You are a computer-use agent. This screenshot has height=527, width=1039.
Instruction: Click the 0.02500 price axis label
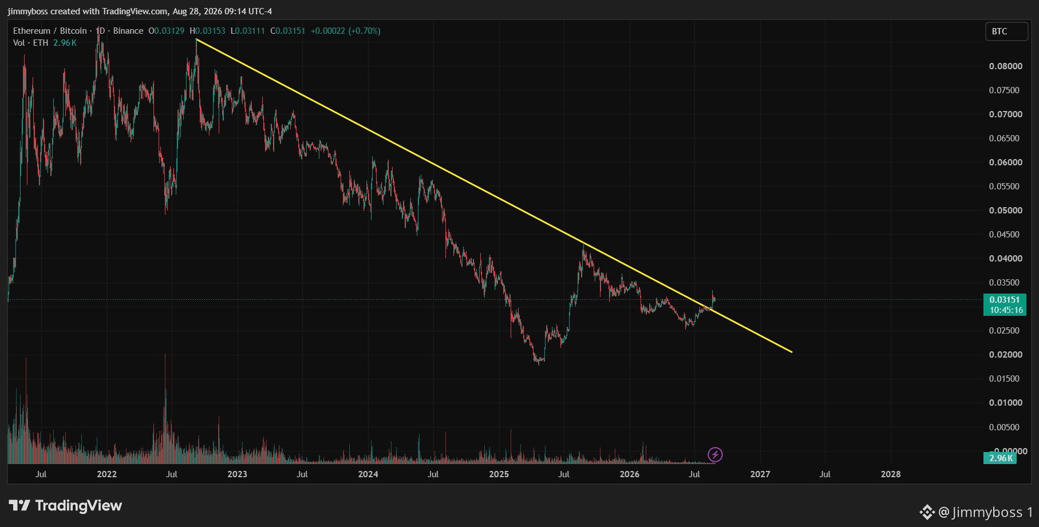tap(1005, 331)
